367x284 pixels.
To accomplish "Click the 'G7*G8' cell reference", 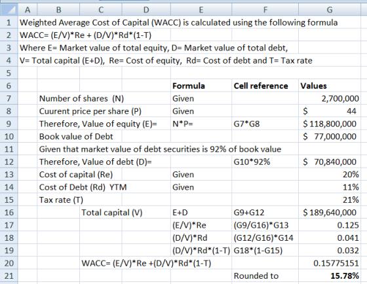I will tap(246, 124).
